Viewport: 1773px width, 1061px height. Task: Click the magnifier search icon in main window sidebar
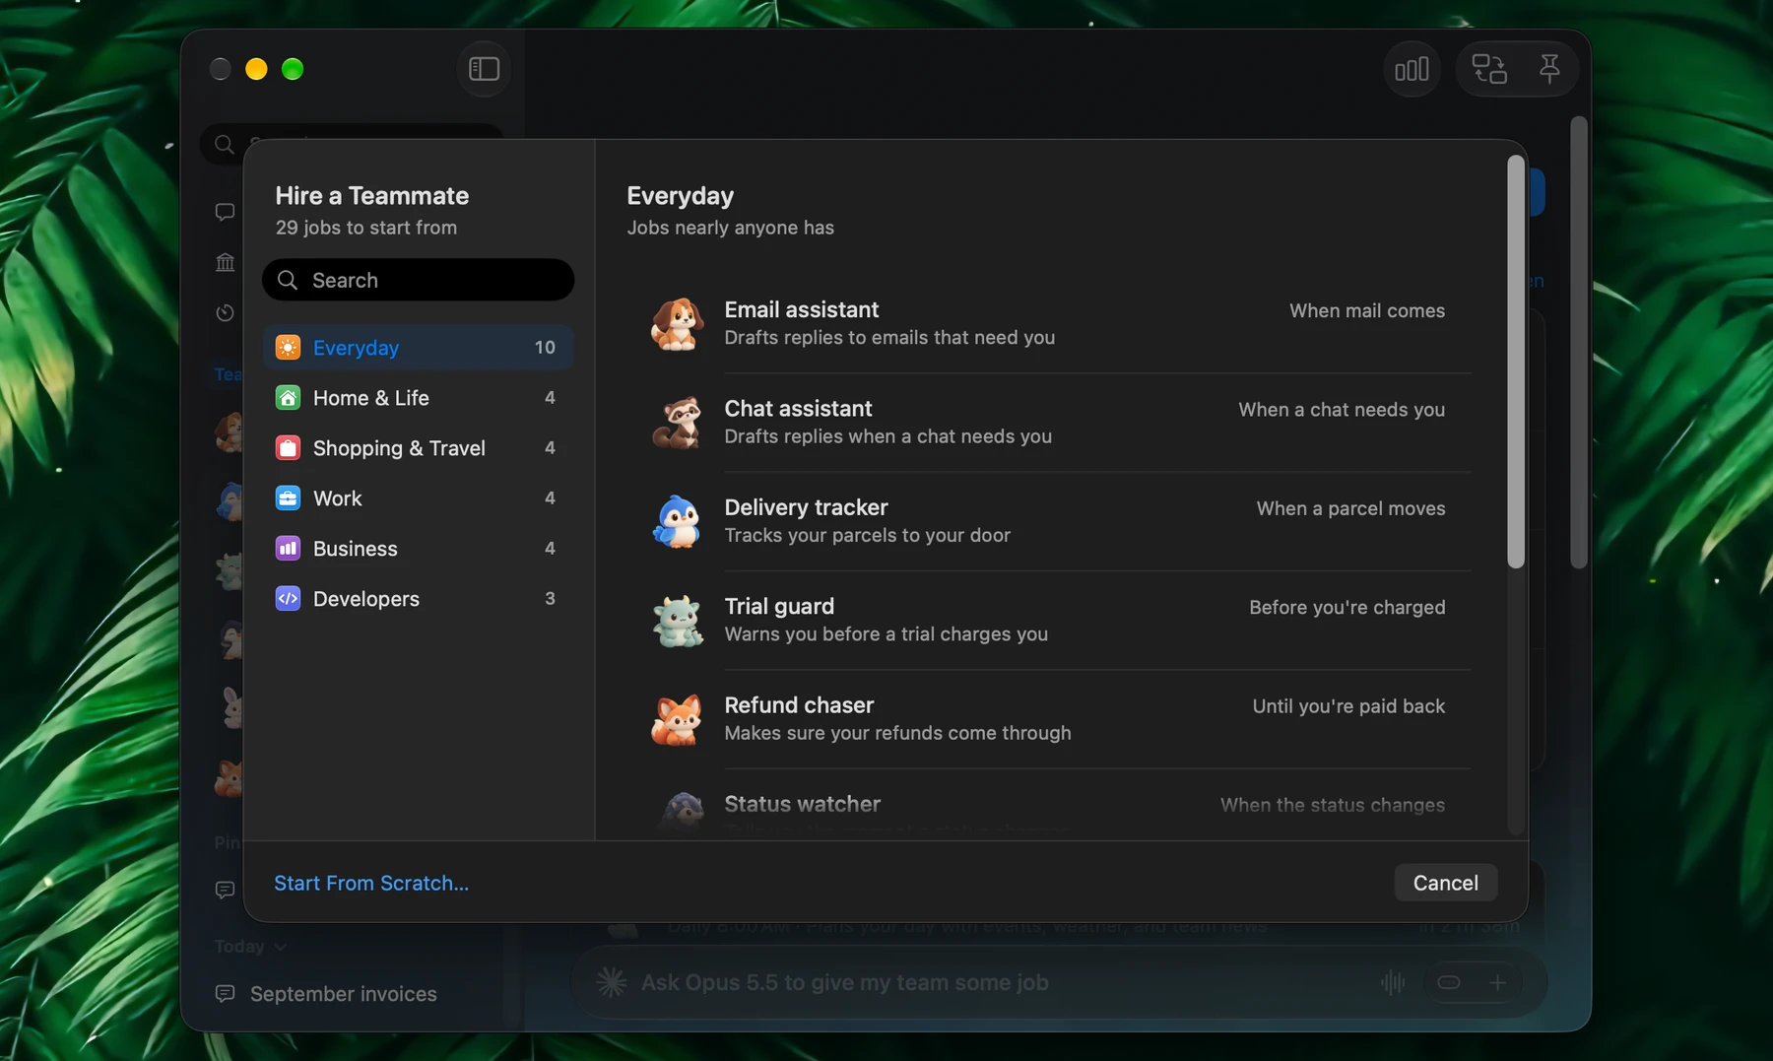[x=225, y=145]
